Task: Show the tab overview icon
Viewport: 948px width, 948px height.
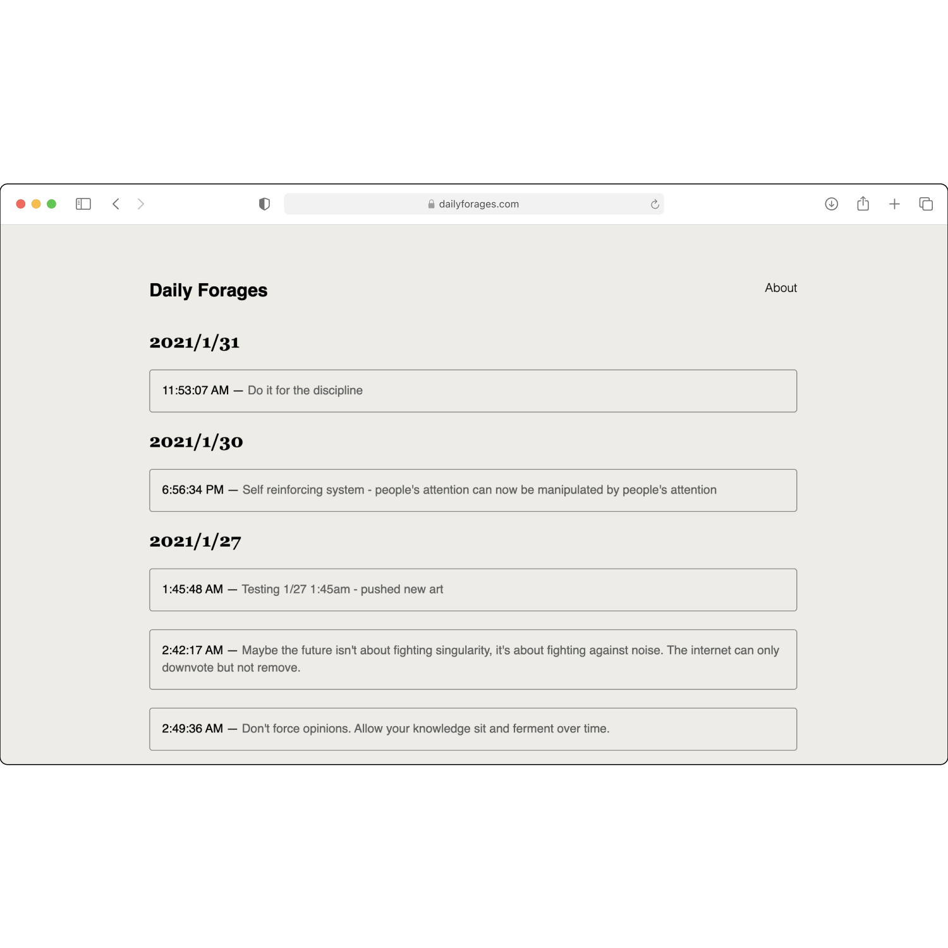Action: [x=926, y=204]
